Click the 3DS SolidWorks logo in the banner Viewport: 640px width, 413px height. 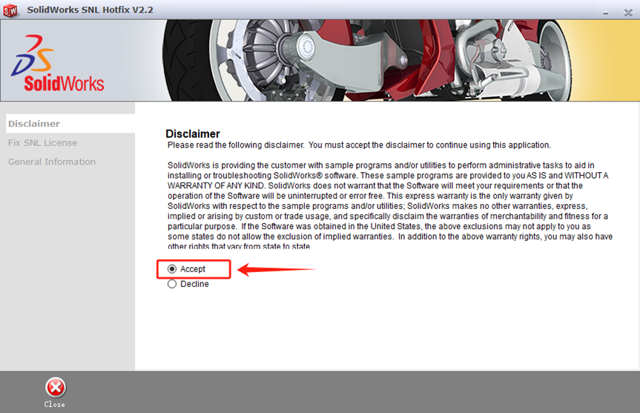click(x=57, y=63)
